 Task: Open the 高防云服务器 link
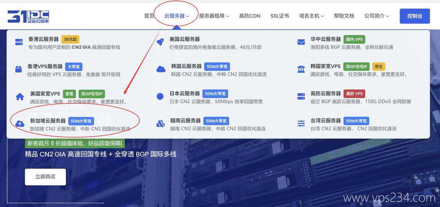[326, 94]
